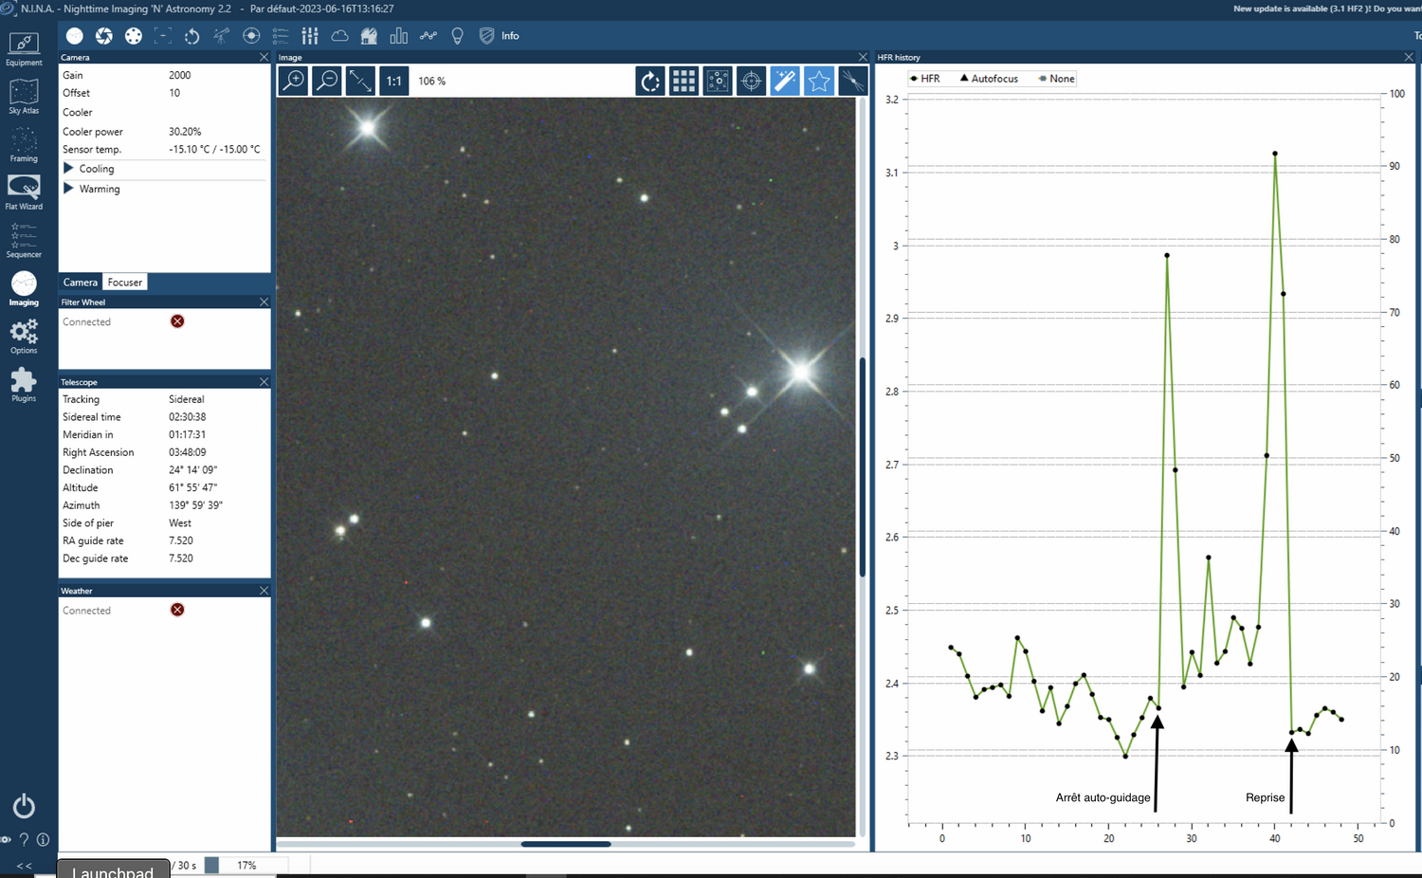Open the Plugins page
This screenshot has height=878, width=1422.
24,384
